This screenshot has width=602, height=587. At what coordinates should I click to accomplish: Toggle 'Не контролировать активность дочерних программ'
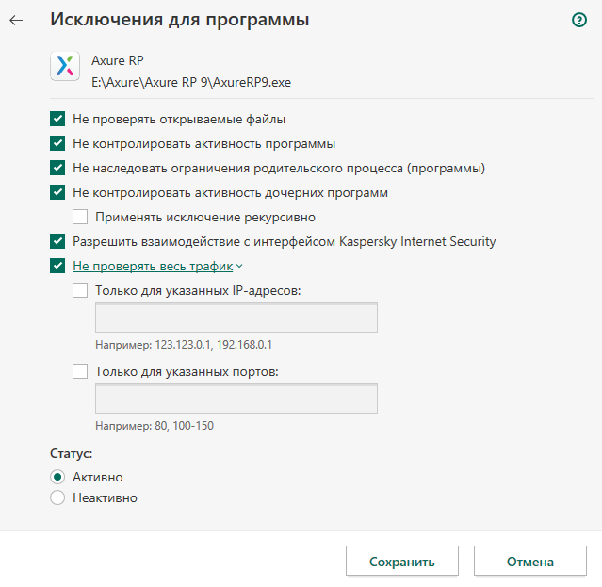[x=57, y=193]
